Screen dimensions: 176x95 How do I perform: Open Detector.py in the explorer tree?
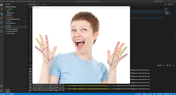coord(16,17)
